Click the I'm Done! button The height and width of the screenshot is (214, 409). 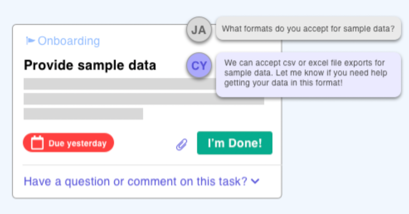(x=235, y=143)
